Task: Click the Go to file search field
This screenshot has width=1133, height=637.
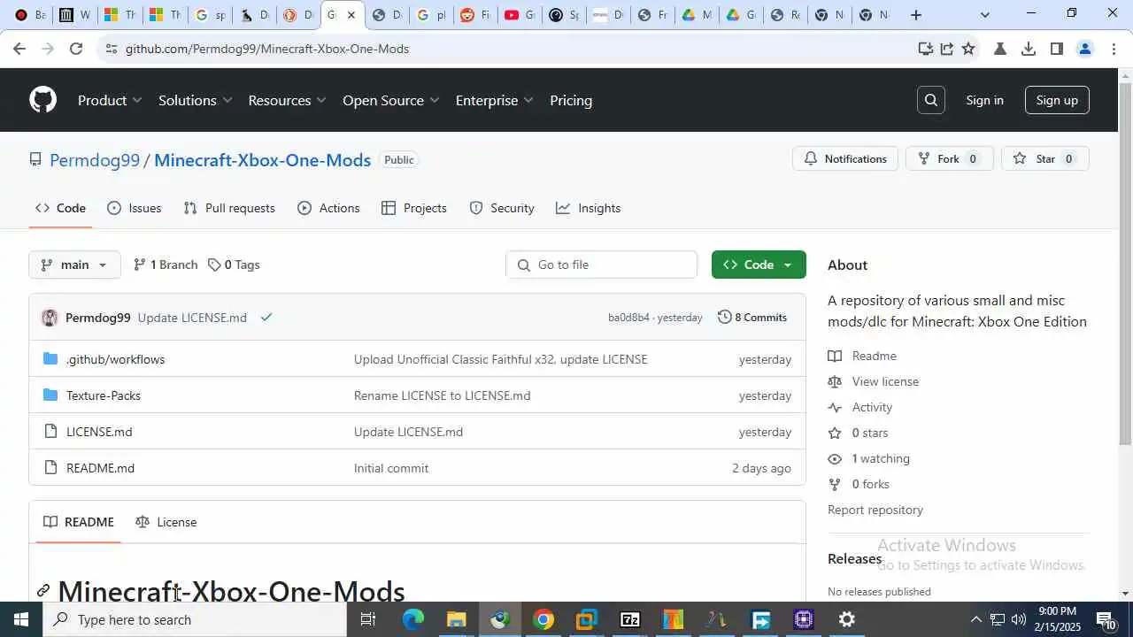Action: click(x=602, y=265)
